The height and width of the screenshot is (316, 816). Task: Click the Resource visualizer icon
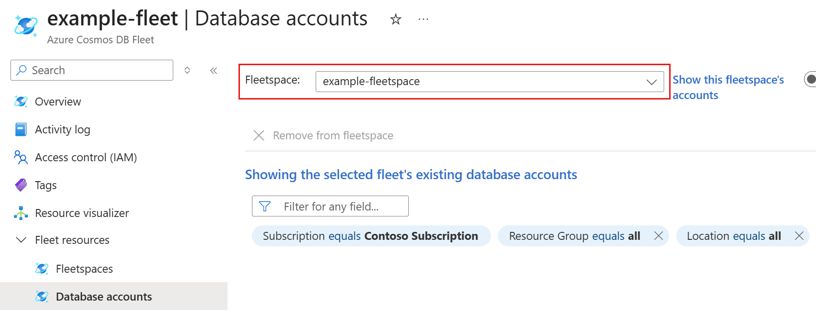[21, 213]
